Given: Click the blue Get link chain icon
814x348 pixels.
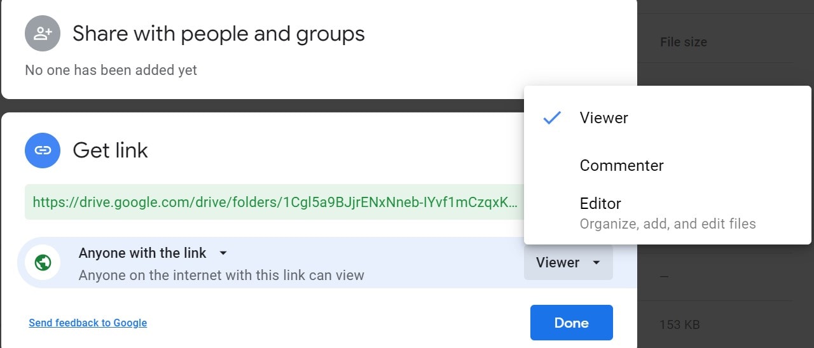Looking at the screenshot, I should (43, 151).
